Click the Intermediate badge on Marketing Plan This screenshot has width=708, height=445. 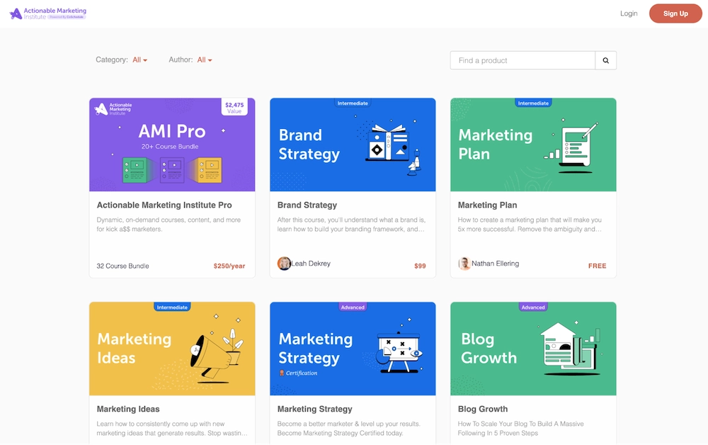533,103
